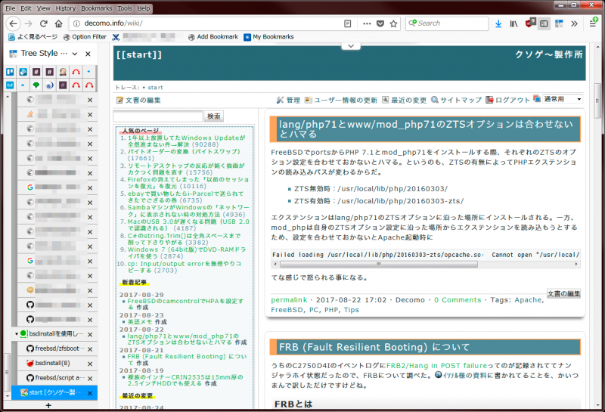Image resolution: width=605 pixels, height=412 pixels.
Task: Click the wiki search text field
Action: pyautogui.click(x=158, y=116)
